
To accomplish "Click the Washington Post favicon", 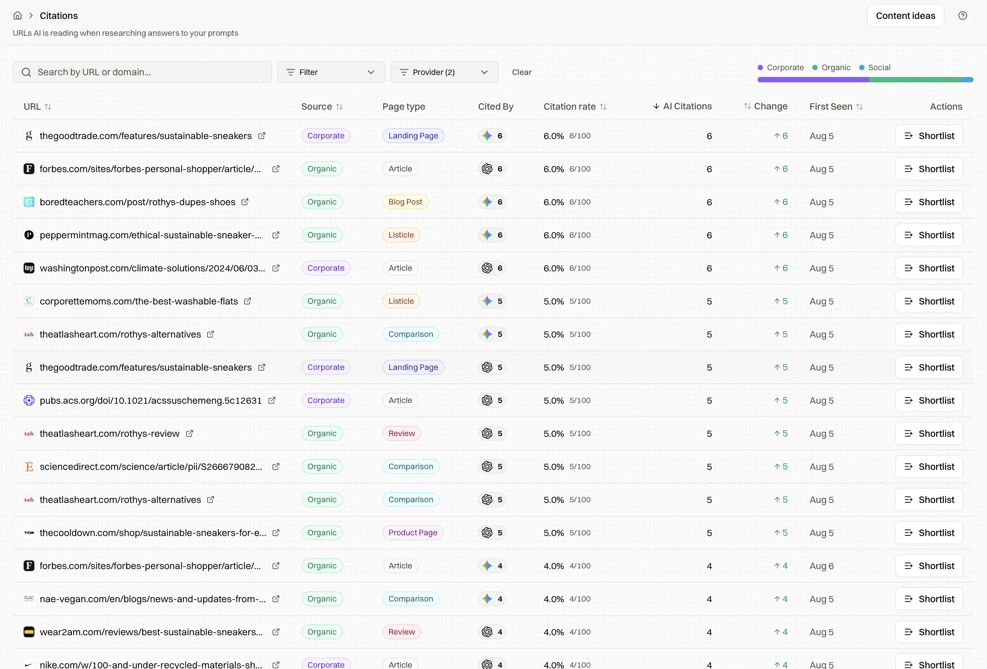I will [29, 268].
